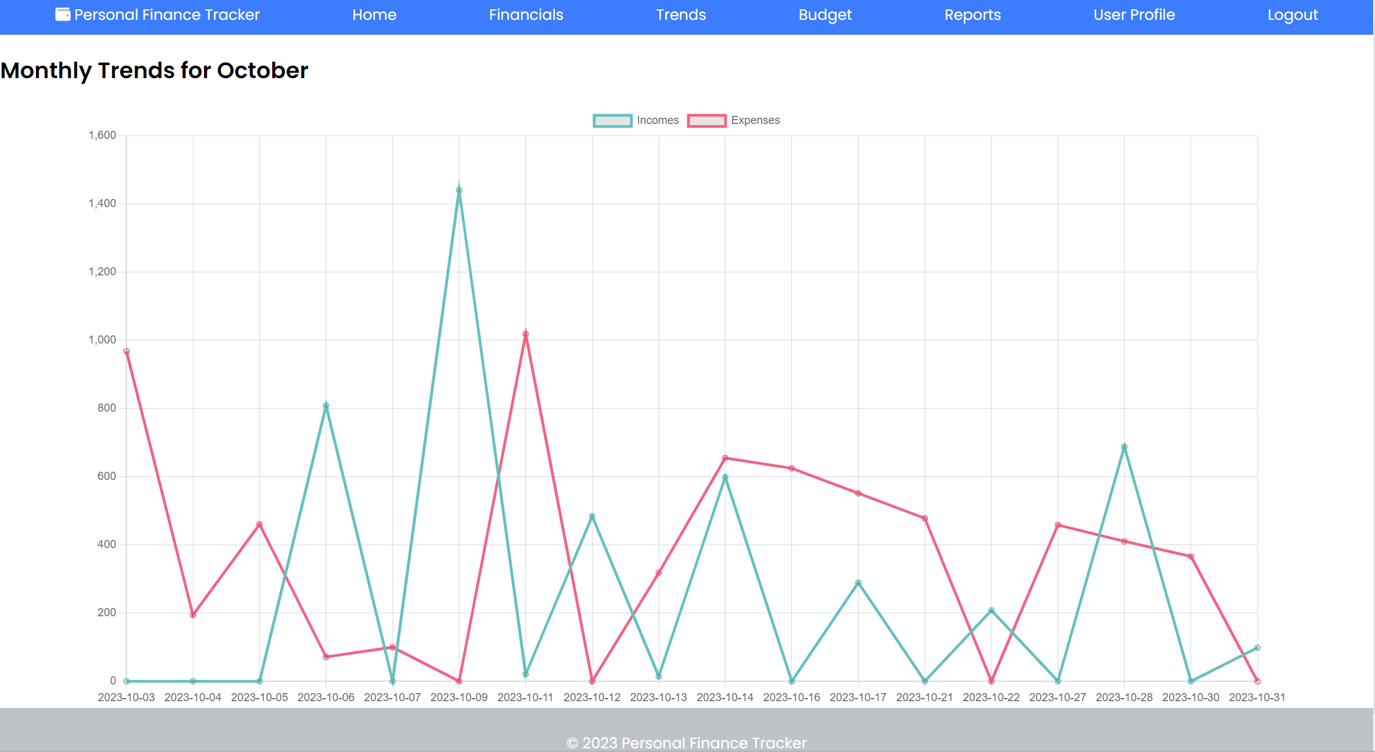Click the Incomes point on 2023-10-22
This screenshot has width=1375, height=752.
[x=991, y=611]
